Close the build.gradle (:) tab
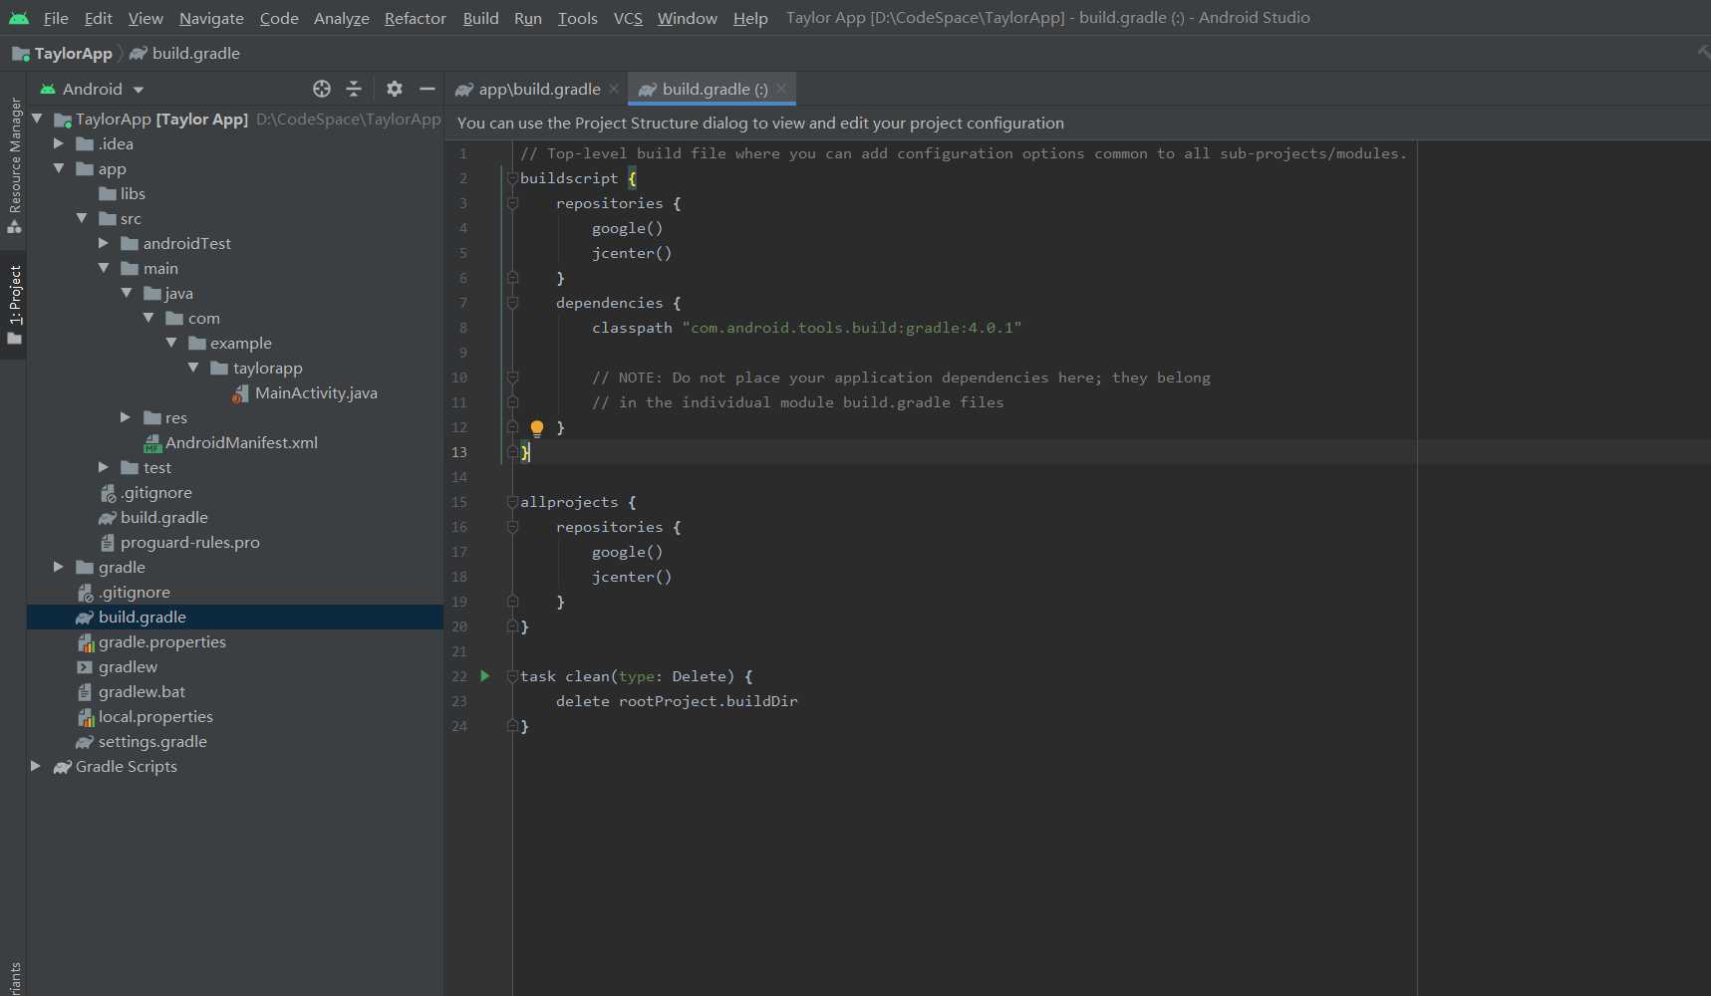Viewport: 1711px width, 996px height. 781,89
